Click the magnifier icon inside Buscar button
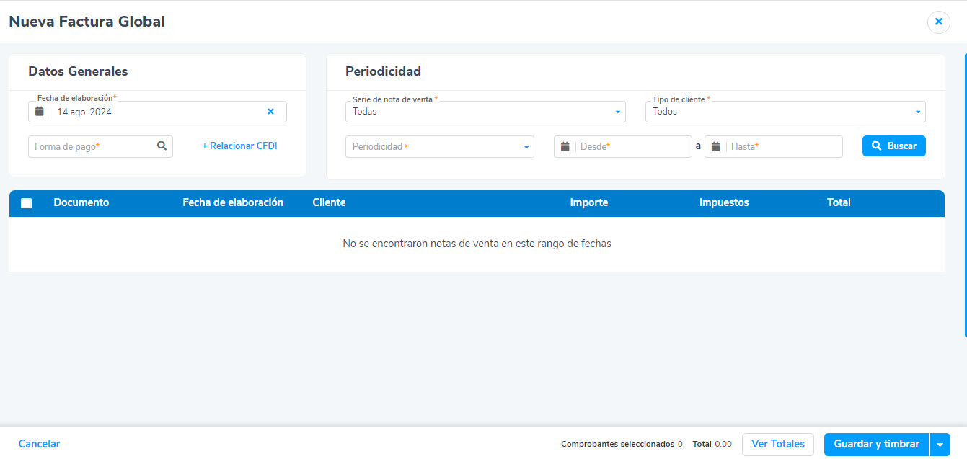Viewport: 967px width, 459px height. click(877, 146)
